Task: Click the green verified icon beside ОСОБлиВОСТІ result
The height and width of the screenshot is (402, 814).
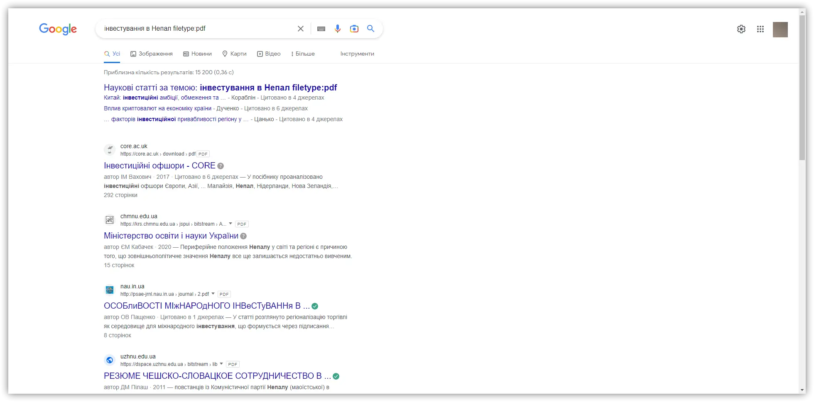Action: coord(315,306)
